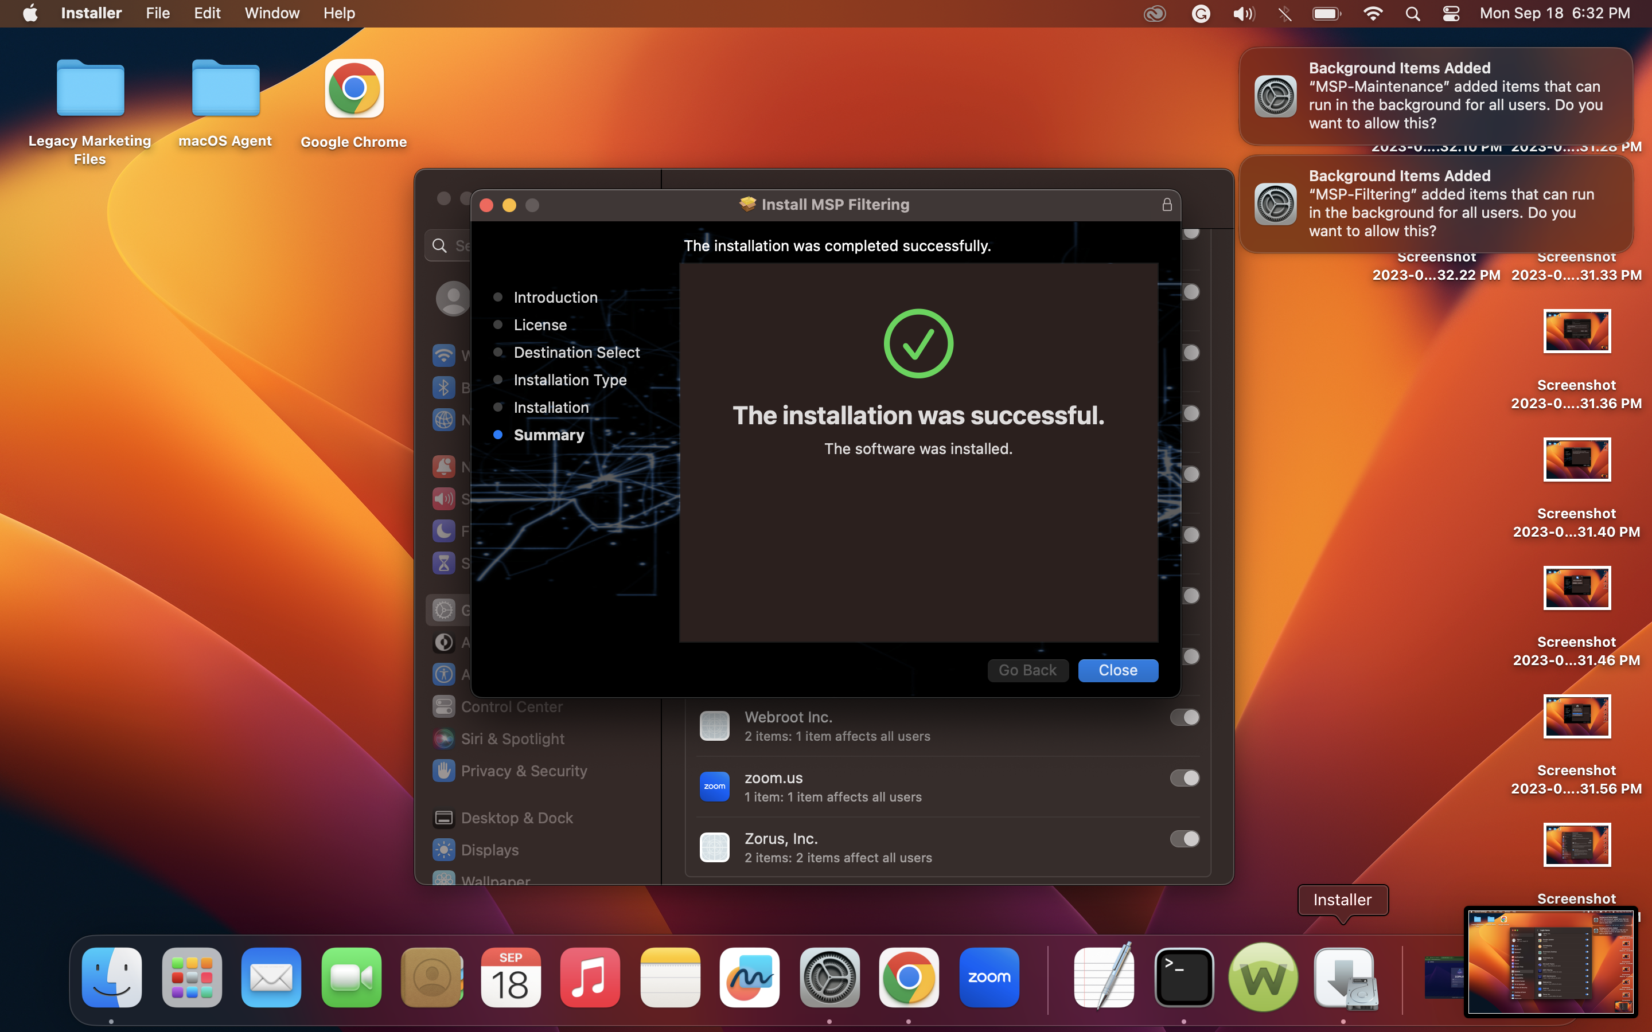Open Calendar showing Sep 18 from the Dock
This screenshot has width=1652, height=1032.
point(510,978)
